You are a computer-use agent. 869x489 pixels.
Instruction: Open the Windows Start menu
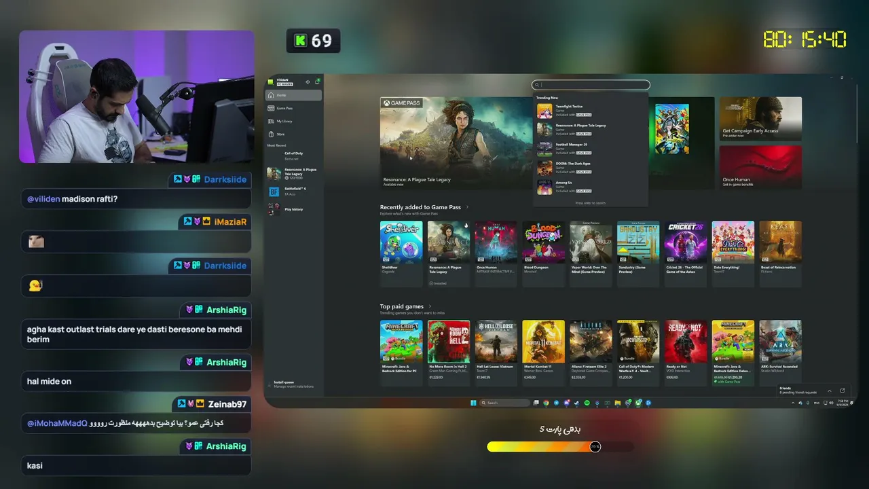[x=473, y=403]
